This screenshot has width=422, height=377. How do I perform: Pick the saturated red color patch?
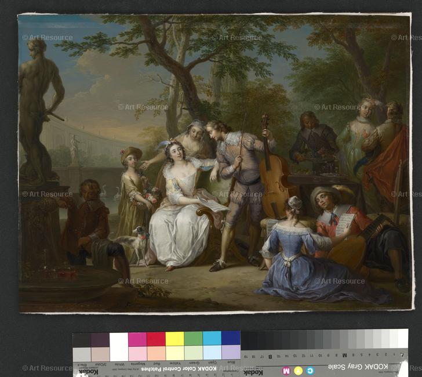coord(156,339)
